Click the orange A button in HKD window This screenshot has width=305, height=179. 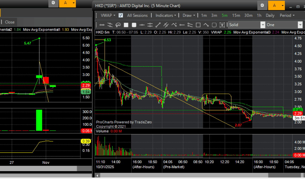(274, 5)
